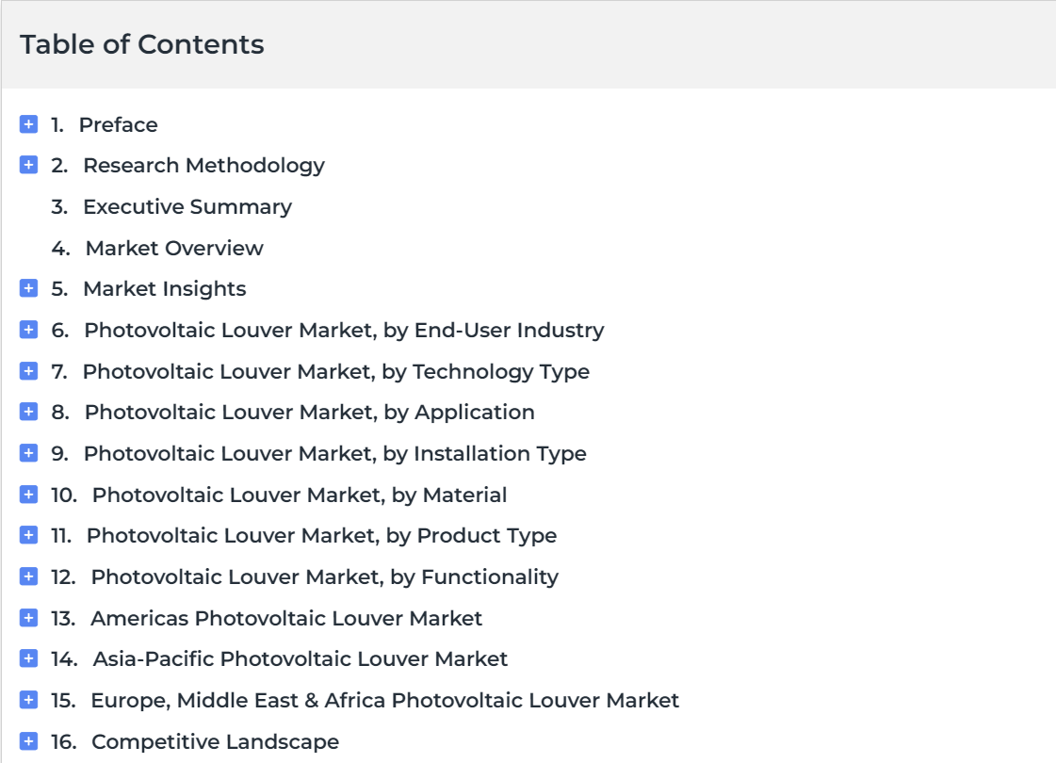The height and width of the screenshot is (763, 1056).
Task: Click plus icon beside End-User Industry section
Action: click(28, 330)
